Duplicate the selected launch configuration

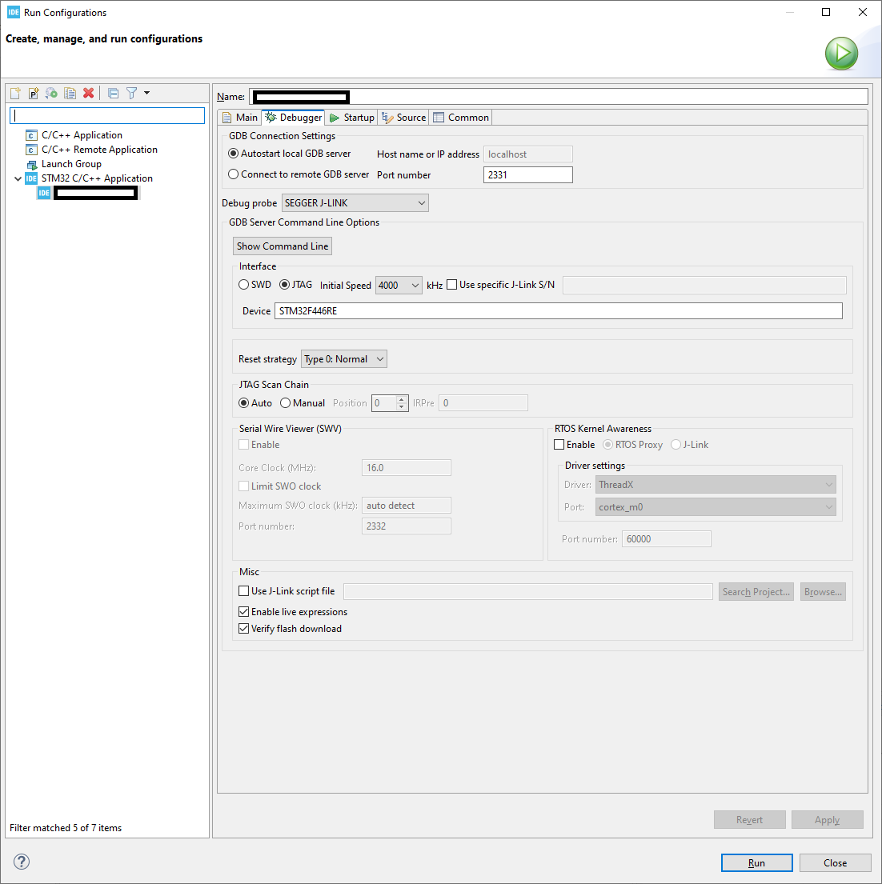click(69, 93)
